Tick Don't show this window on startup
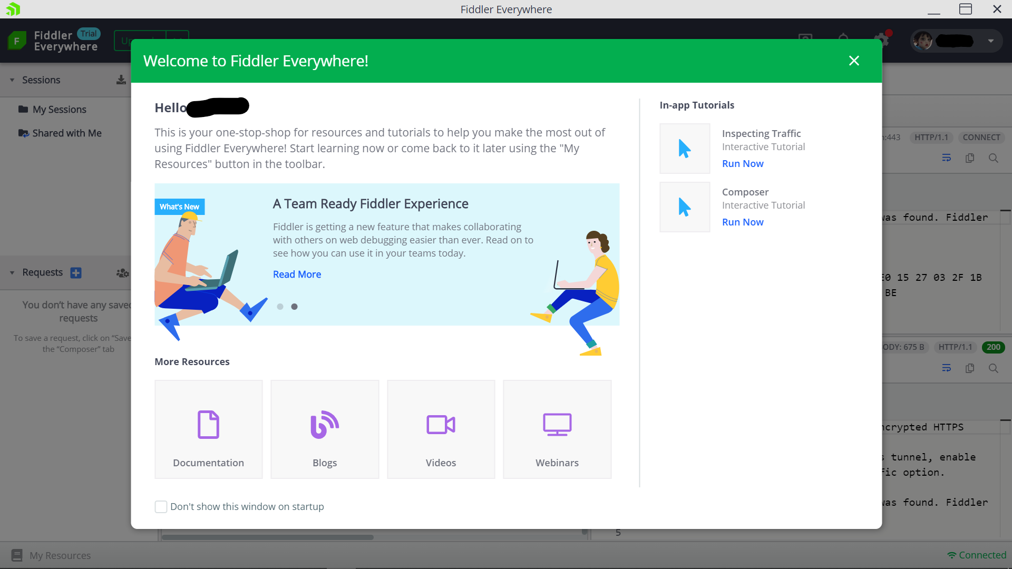1012x569 pixels. (161, 507)
